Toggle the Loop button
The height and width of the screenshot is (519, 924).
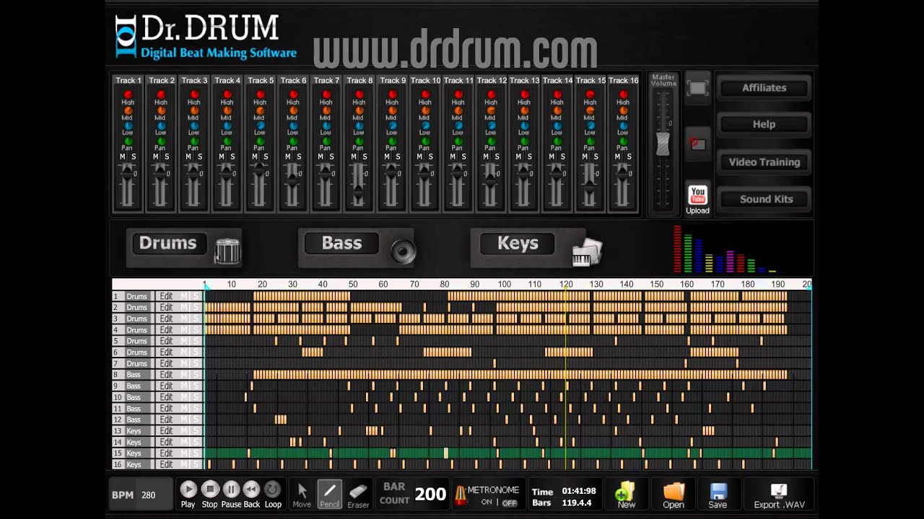coord(273,489)
